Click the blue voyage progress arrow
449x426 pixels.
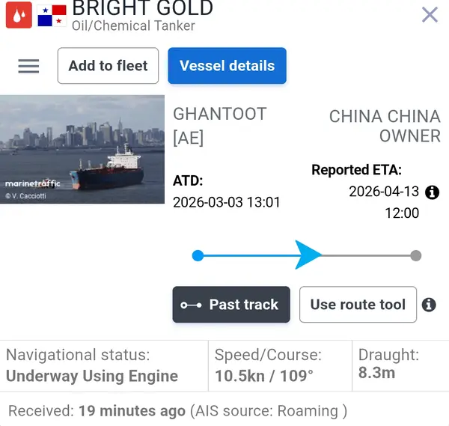pyautogui.click(x=308, y=255)
